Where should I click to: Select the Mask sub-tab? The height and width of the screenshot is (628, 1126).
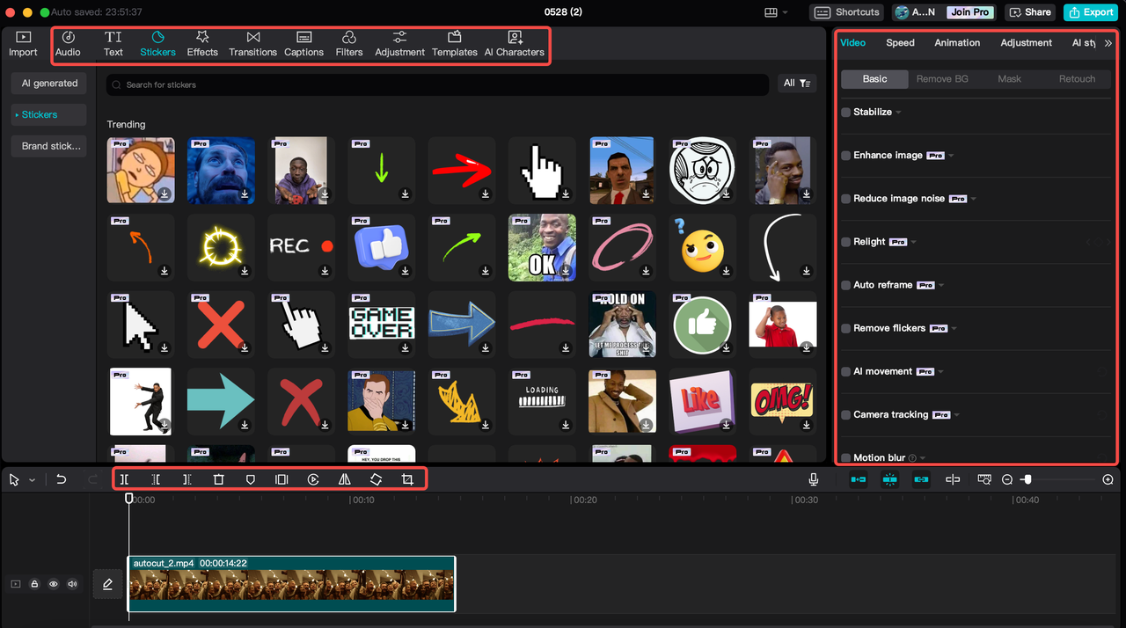(1009, 79)
